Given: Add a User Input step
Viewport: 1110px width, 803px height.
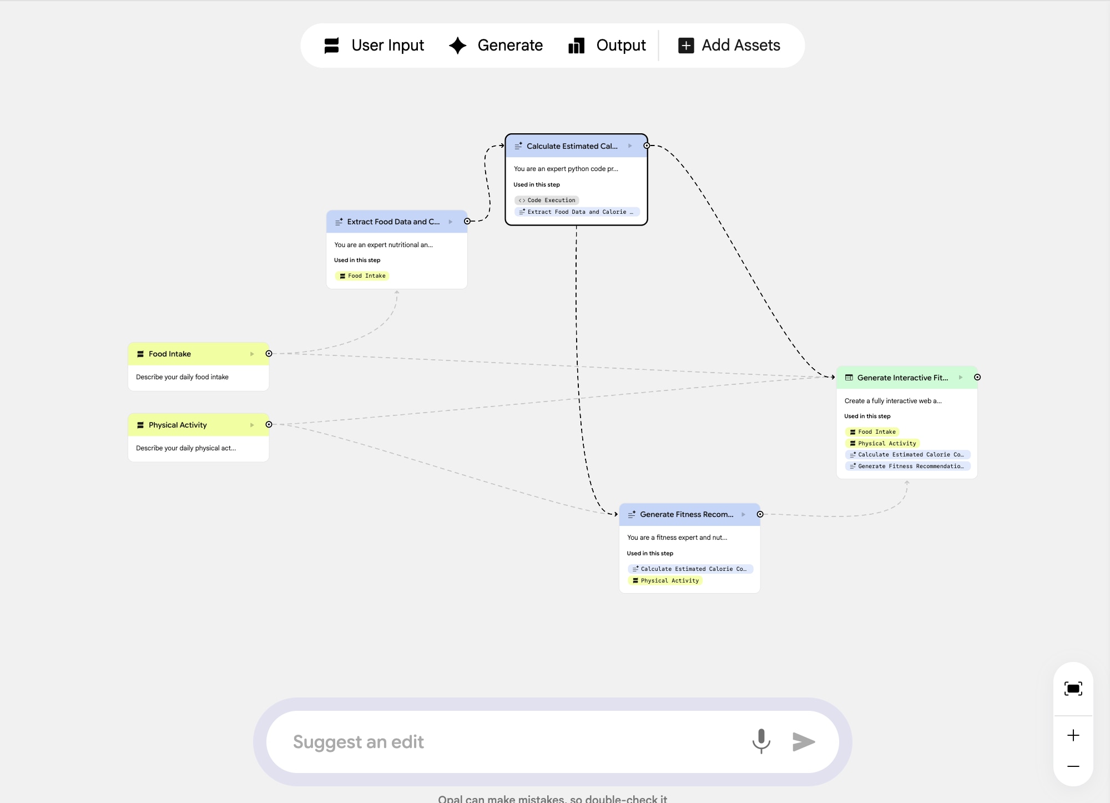Looking at the screenshot, I should (x=374, y=46).
